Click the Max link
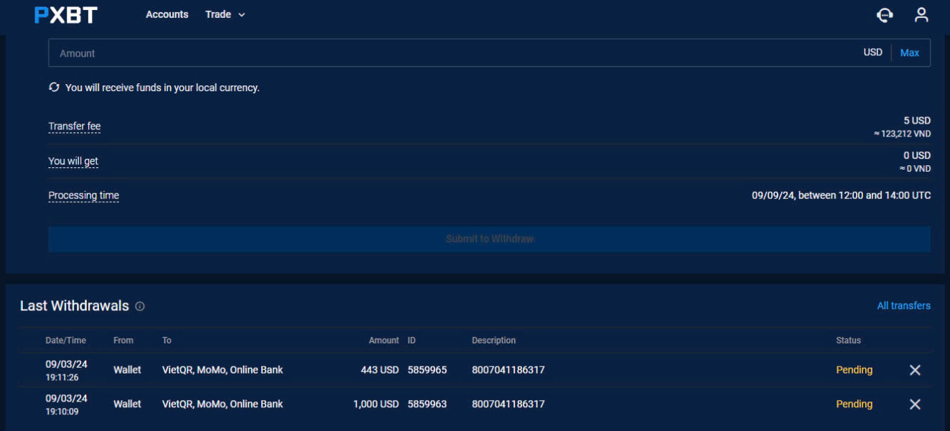 (x=910, y=52)
